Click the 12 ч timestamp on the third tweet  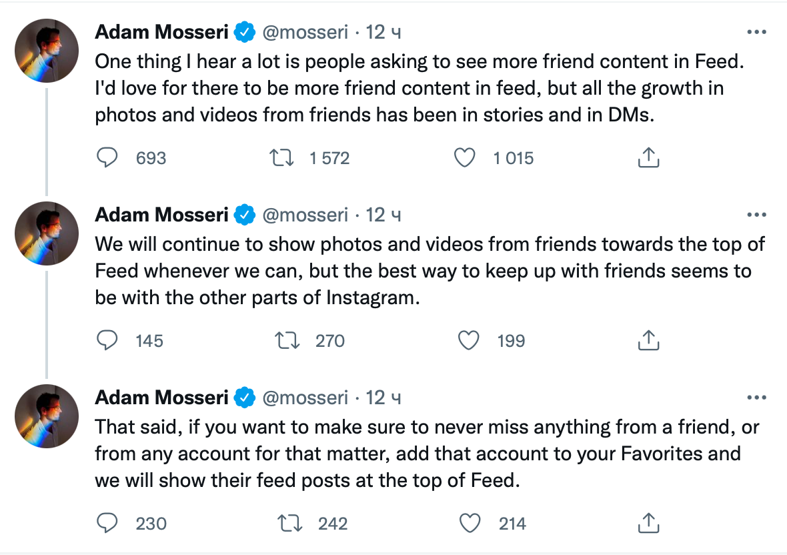383,398
